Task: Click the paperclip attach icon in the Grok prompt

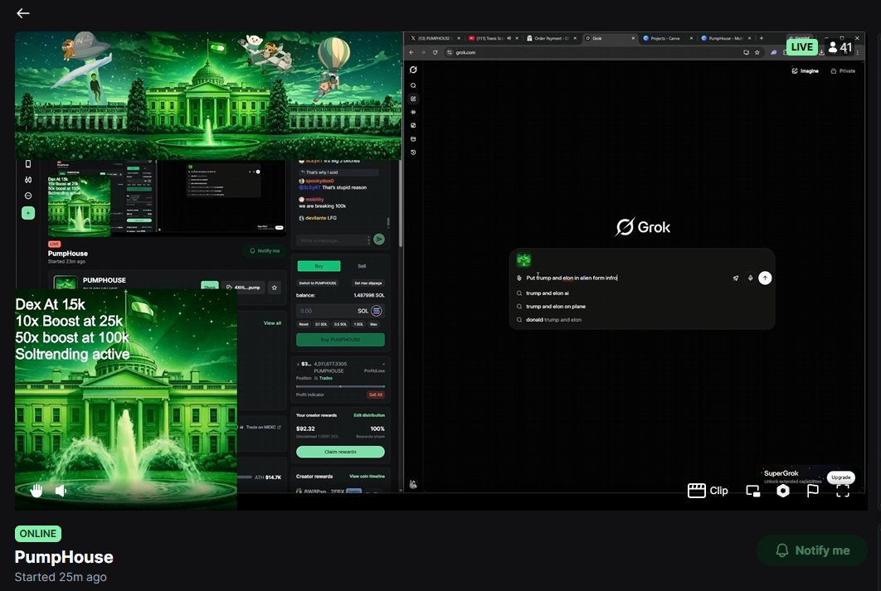Action: (x=519, y=278)
